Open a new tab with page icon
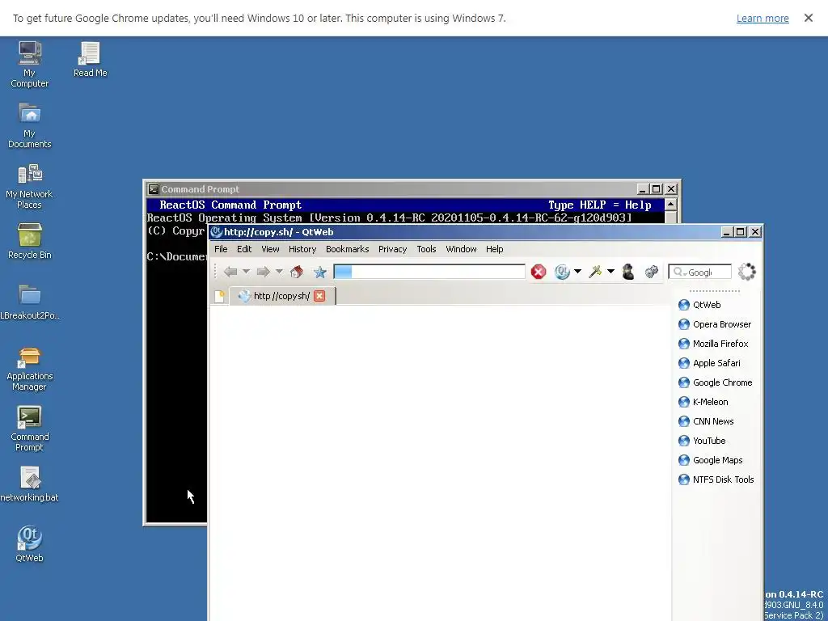Image resolution: width=828 pixels, height=621 pixels. (220, 296)
